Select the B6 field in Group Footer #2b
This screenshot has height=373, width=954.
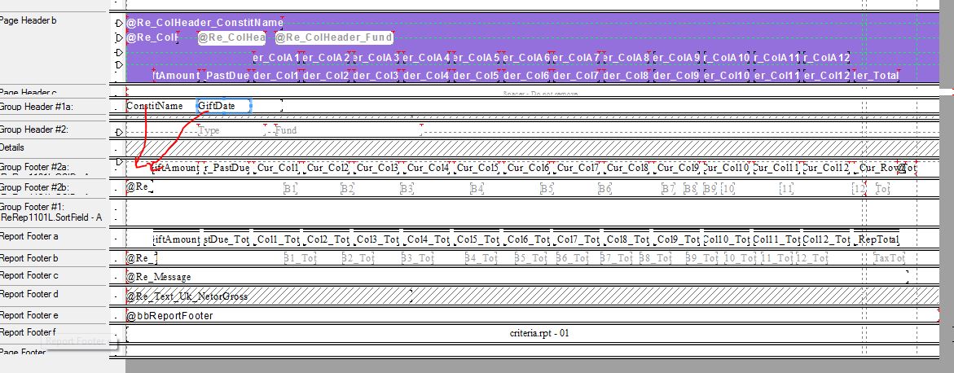[x=604, y=189]
